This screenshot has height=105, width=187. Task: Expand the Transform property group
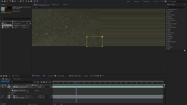pos(9,92)
